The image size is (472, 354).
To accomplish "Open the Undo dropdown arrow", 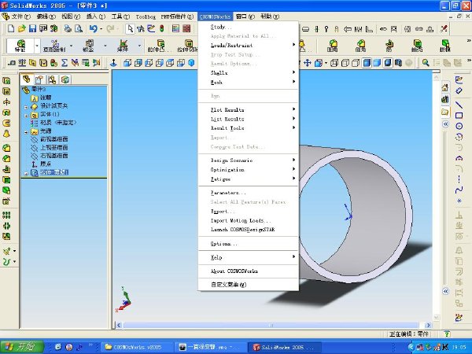I will click(x=101, y=29).
